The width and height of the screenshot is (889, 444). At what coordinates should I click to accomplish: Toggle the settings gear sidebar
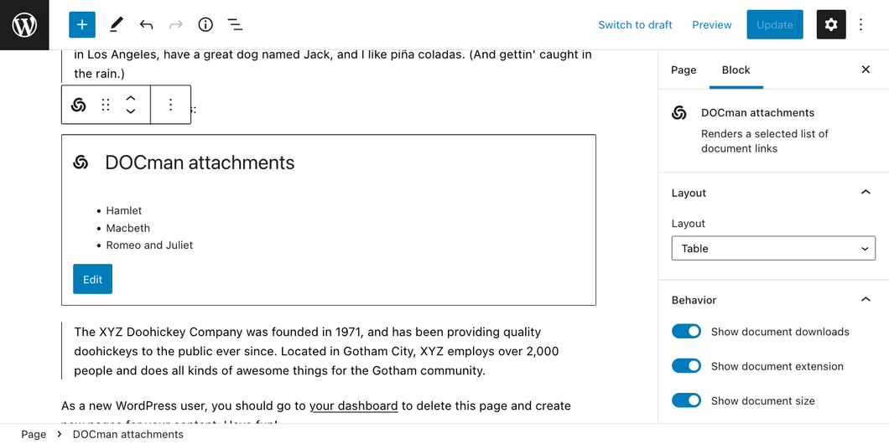[x=831, y=24]
